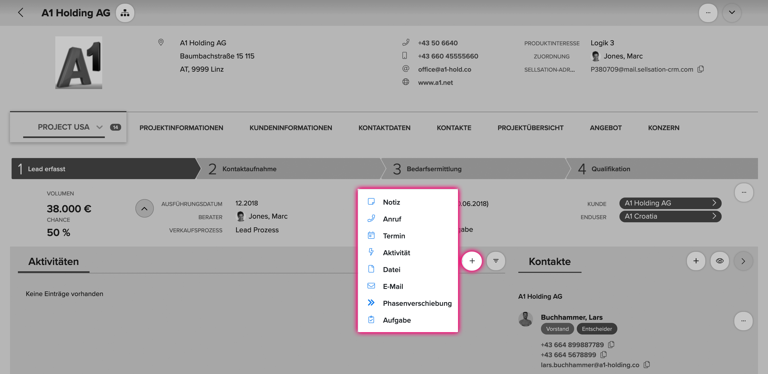Open the ellipsis menu for Buchhammer, Lars
Viewport: 768px width, 374px height.
743,321
